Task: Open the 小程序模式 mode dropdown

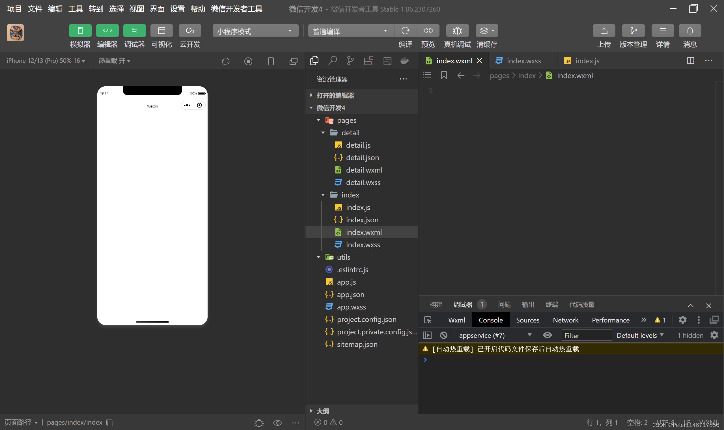Action: click(x=255, y=31)
